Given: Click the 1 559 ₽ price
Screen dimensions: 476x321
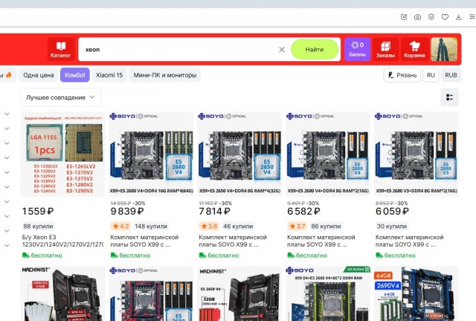Looking at the screenshot, I should (x=38, y=212).
